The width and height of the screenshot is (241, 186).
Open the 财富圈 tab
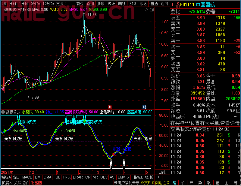(36, 183)
